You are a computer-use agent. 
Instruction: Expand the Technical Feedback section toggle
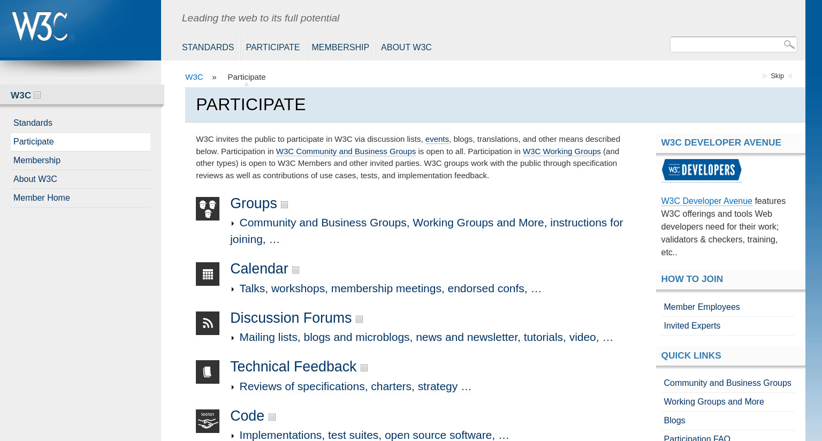point(364,368)
